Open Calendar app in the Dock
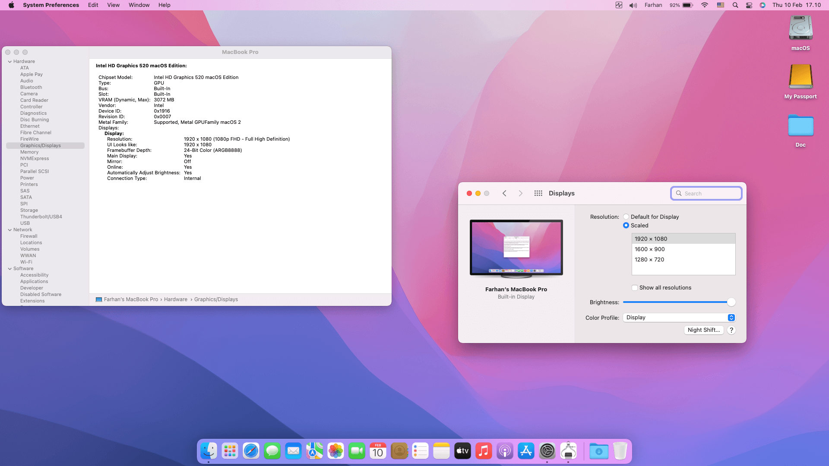This screenshot has width=829, height=466. pyautogui.click(x=378, y=451)
